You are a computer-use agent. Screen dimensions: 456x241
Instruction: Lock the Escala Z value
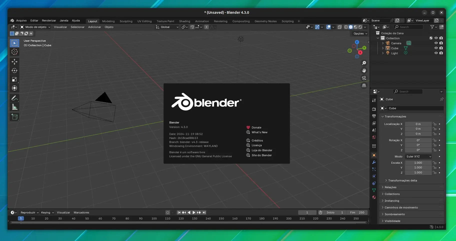coord(435,172)
